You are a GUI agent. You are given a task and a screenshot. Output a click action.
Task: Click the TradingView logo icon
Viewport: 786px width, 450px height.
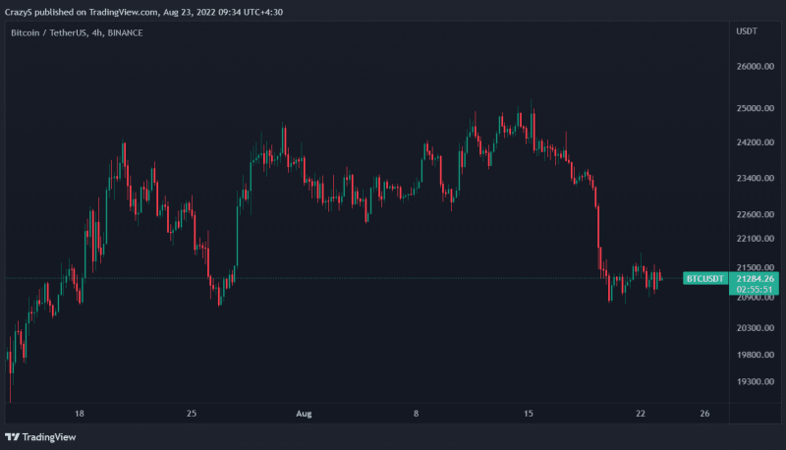click(12, 437)
